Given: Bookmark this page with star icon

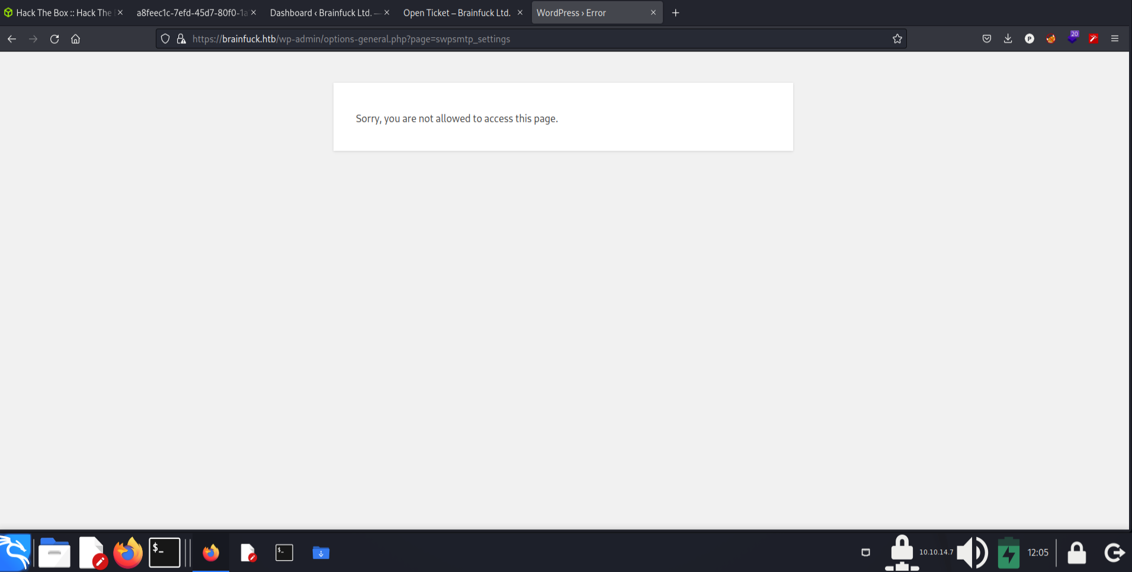Looking at the screenshot, I should click(x=897, y=39).
